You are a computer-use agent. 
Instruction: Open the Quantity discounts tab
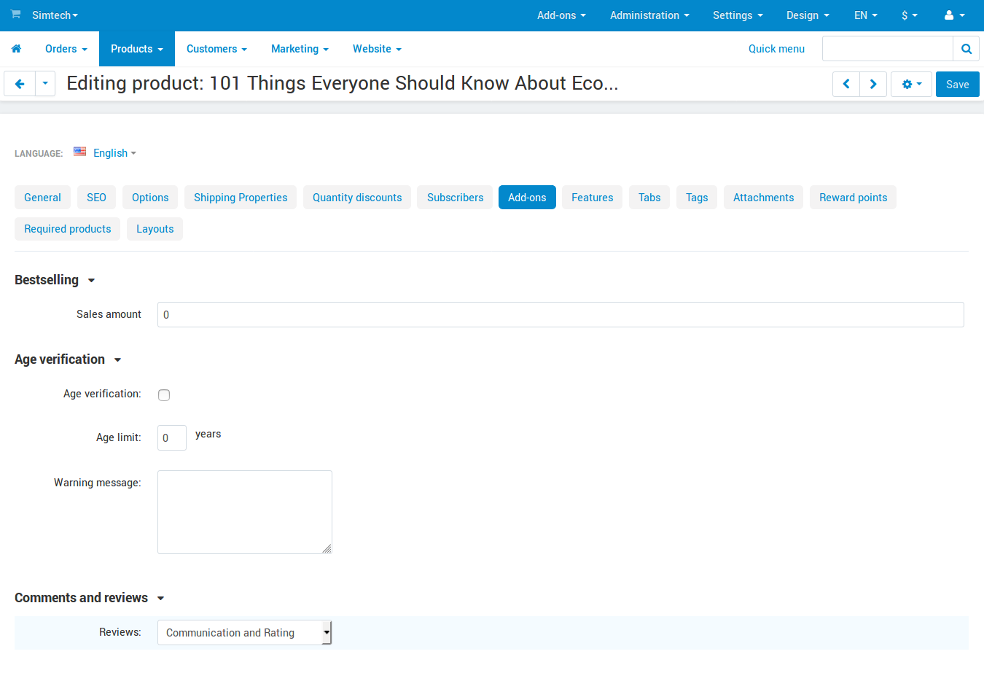click(x=357, y=198)
